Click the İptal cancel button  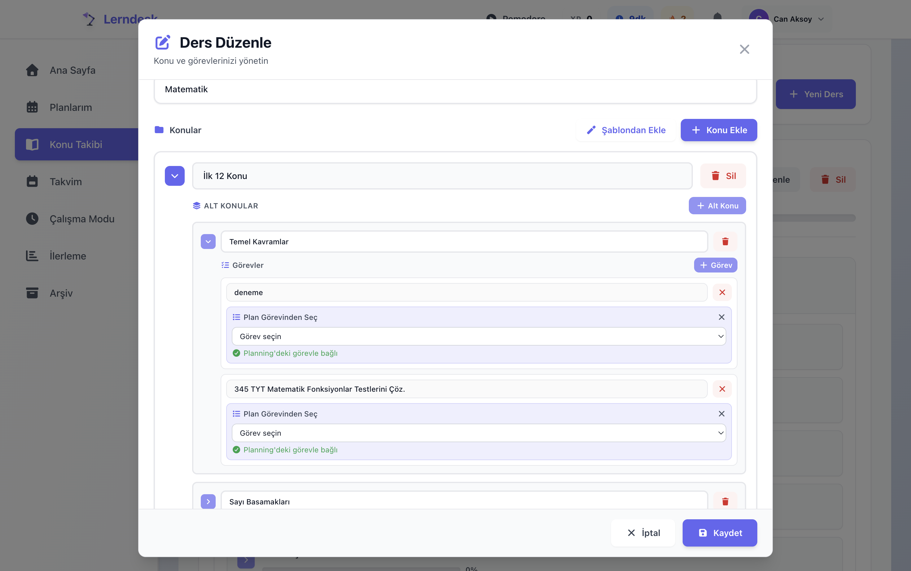[643, 533]
